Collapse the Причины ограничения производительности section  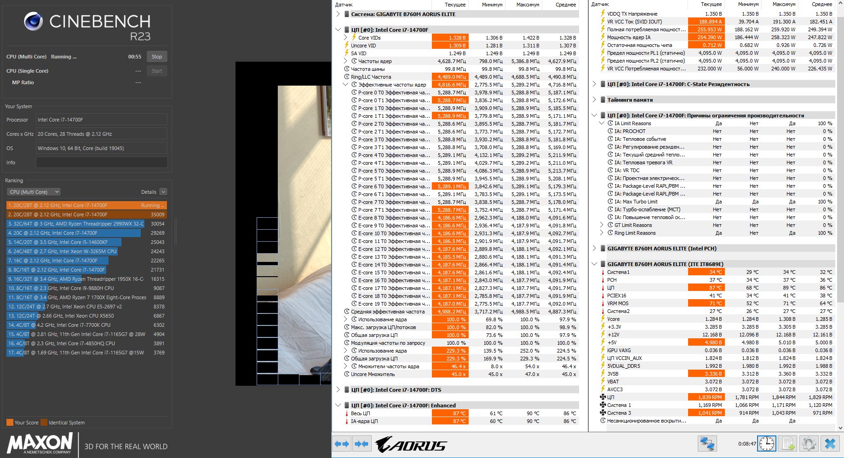click(x=594, y=116)
